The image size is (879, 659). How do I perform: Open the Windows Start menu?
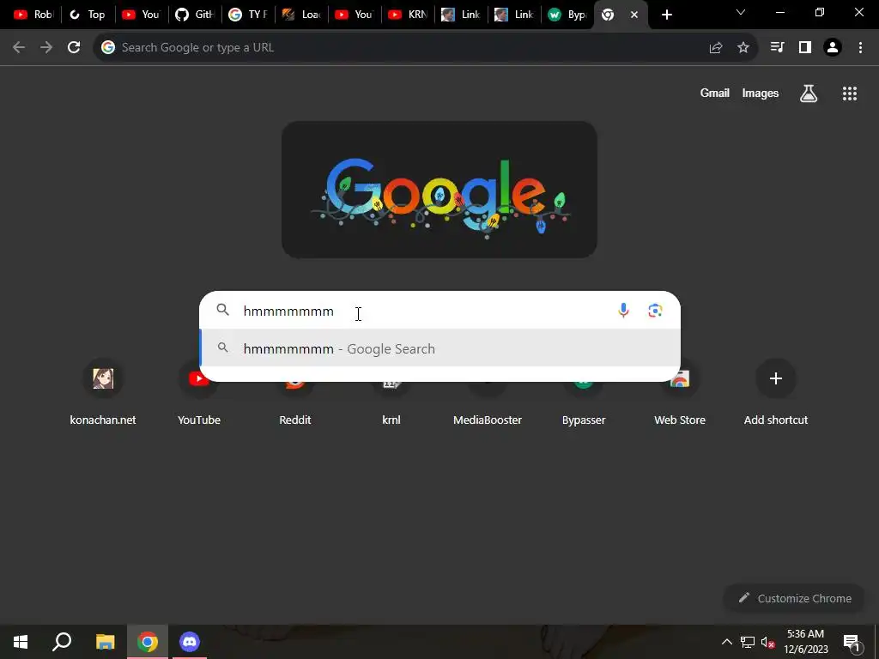pyautogui.click(x=21, y=642)
